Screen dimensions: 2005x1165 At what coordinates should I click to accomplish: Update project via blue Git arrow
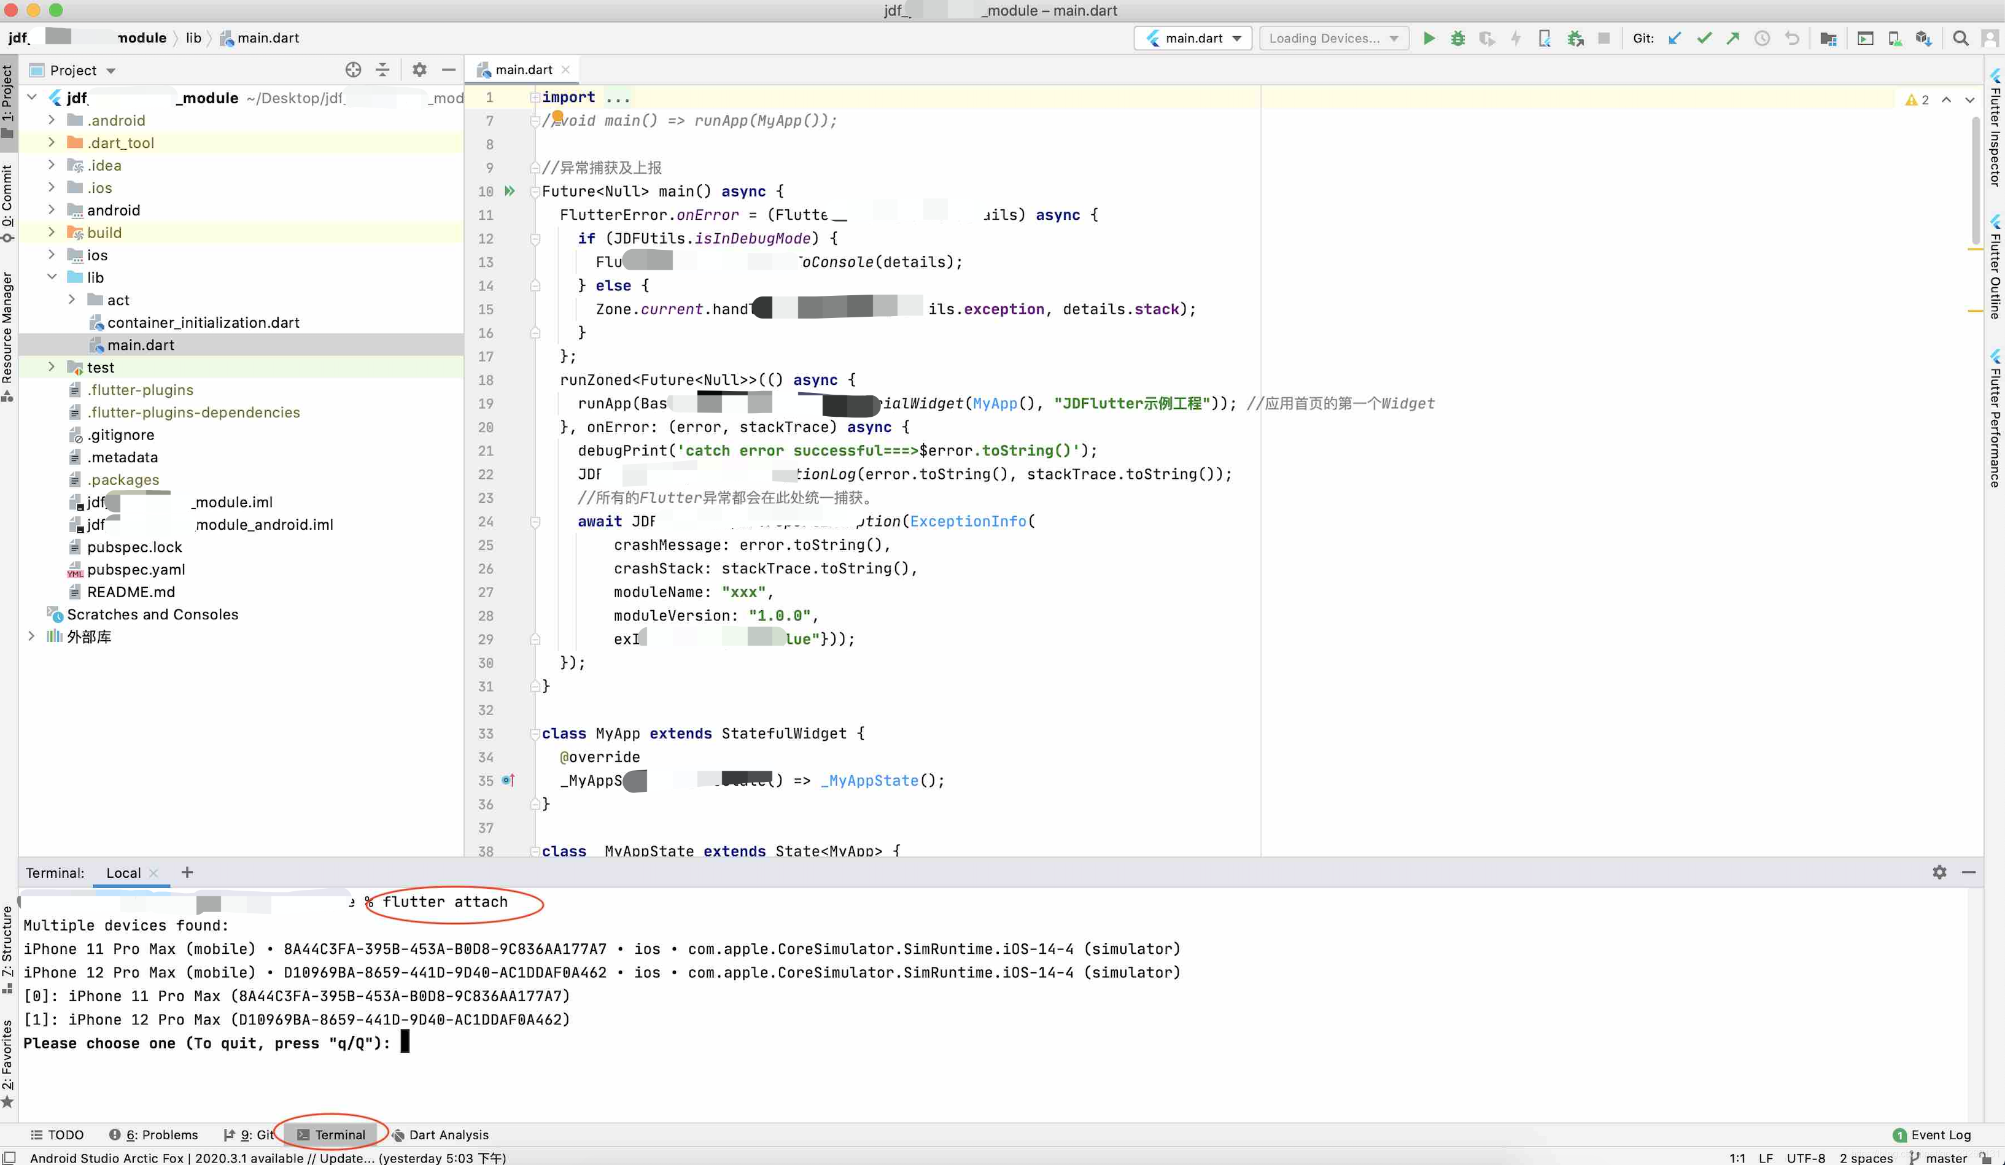[x=1675, y=38]
